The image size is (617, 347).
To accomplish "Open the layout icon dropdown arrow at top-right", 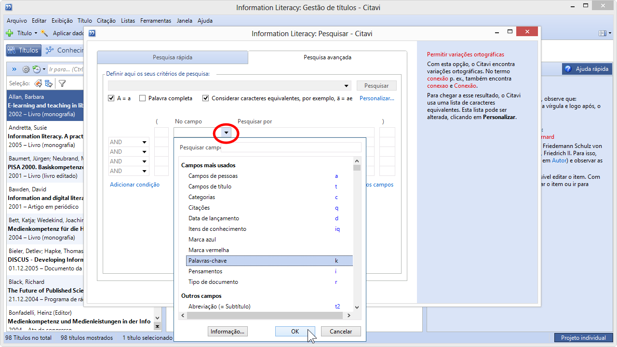I will click(610, 33).
